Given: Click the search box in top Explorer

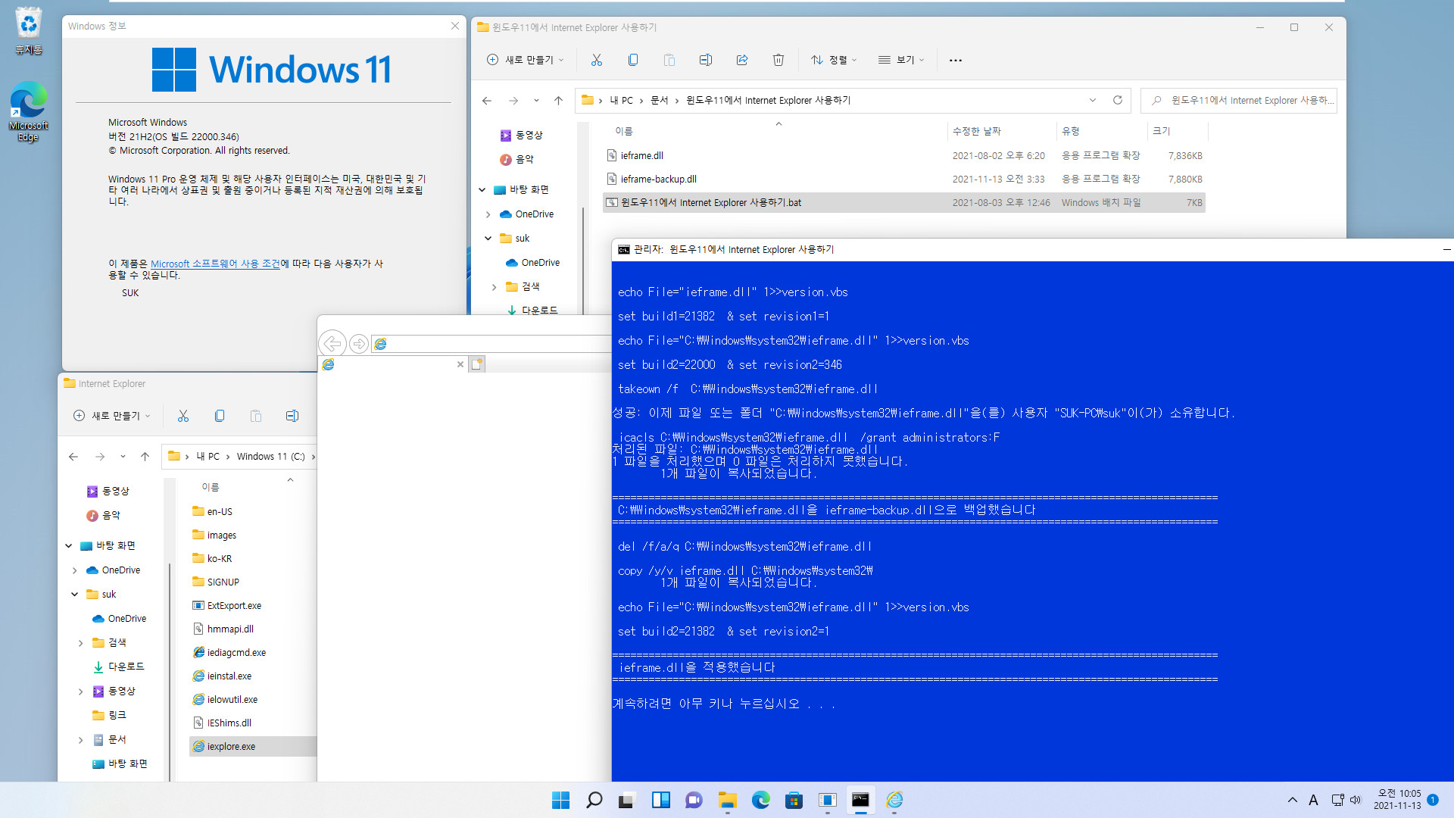Looking at the screenshot, I should [1239, 100].
